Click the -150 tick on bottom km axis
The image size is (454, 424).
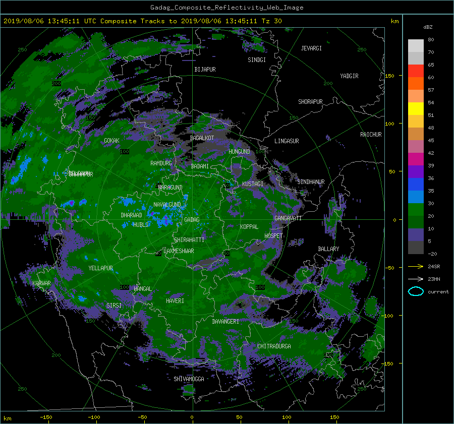point(46,417)
